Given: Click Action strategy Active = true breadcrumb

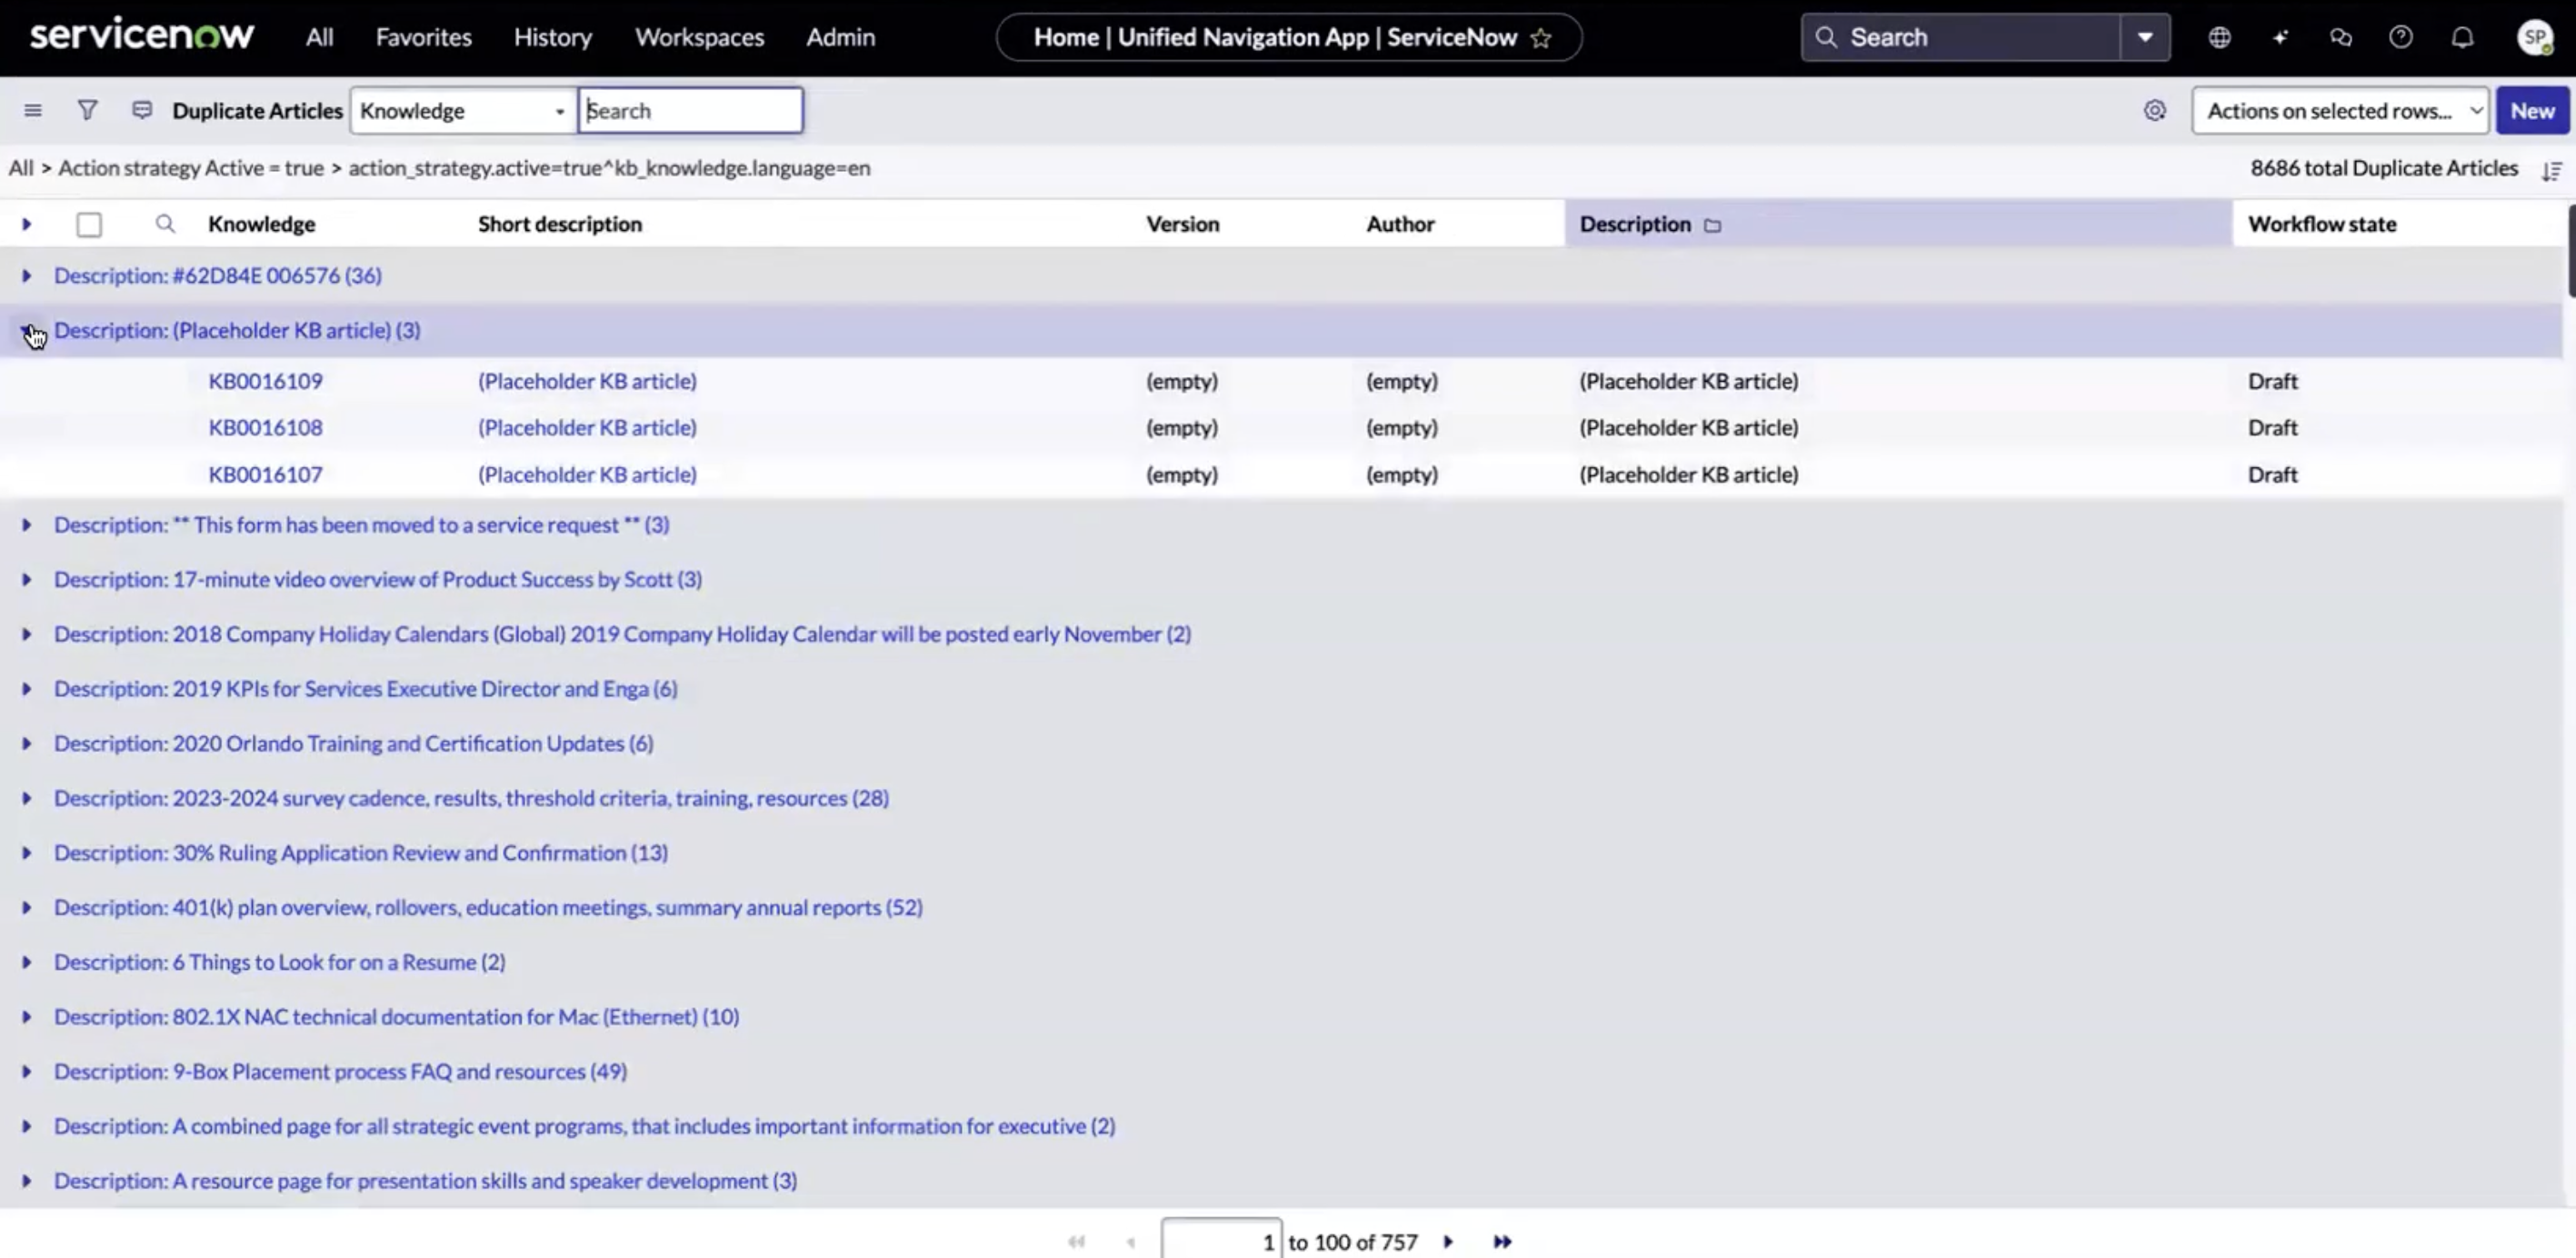Looking at the screenshot, I should (x=191, y=168).
